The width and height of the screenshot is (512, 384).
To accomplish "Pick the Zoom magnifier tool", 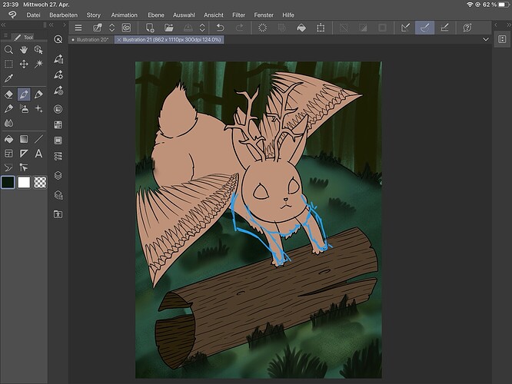I will click(x=8, y=49).
